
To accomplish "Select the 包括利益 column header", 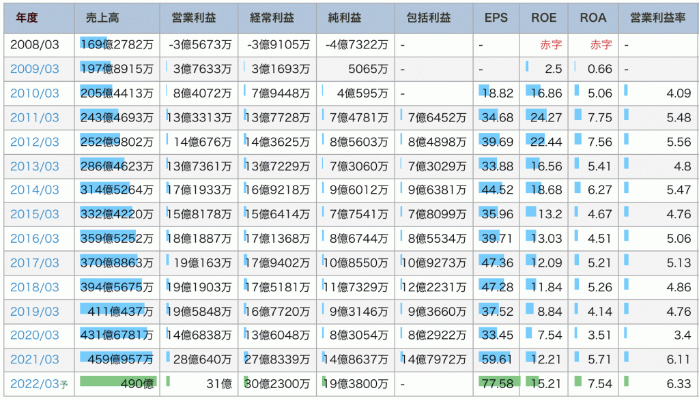I will [433, 18].
